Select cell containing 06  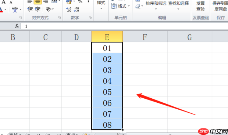pyautogui.click(x=107, y=102)
